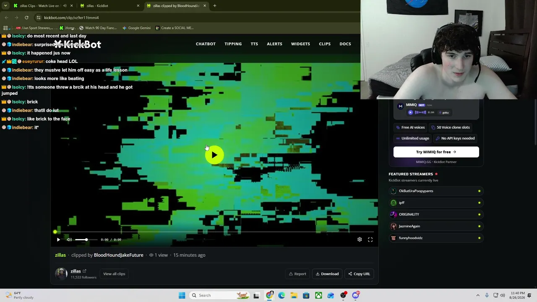The width and height of the screenshot is (537, 302).
Task: Open the CHATBOT nav menu item
Action: click(206, 44)
